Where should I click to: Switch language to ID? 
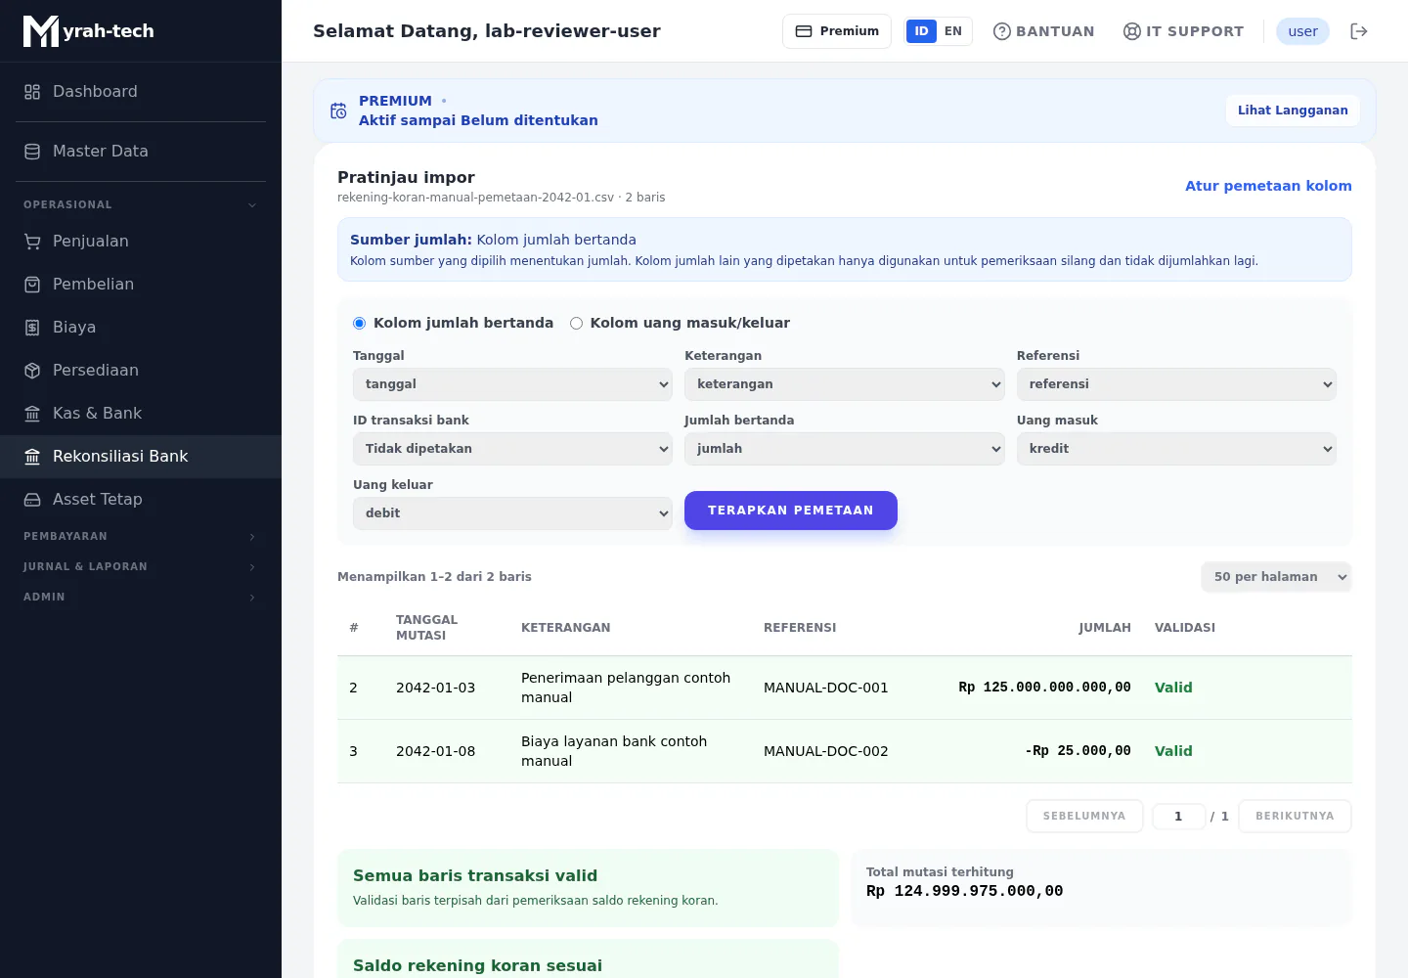click(921, 31)
